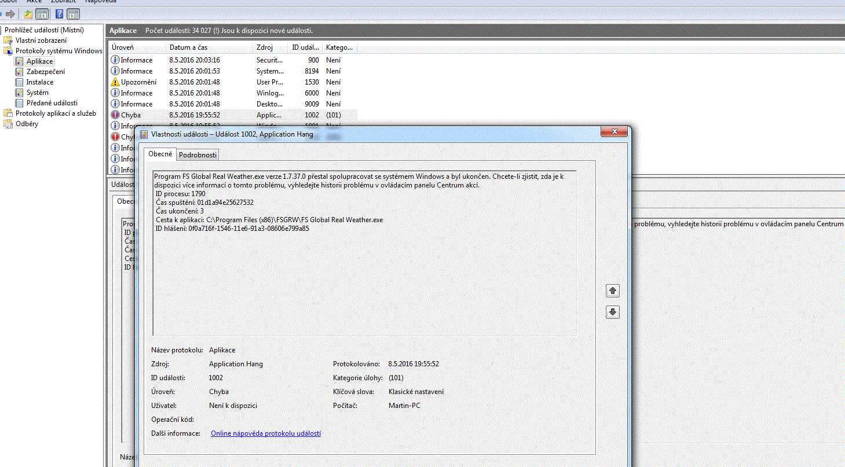Image resolution: width=845 pixels, height=467 pixels.
Task: Click the forward arrow toolbar icon
Action: click(x=10, y=14)
